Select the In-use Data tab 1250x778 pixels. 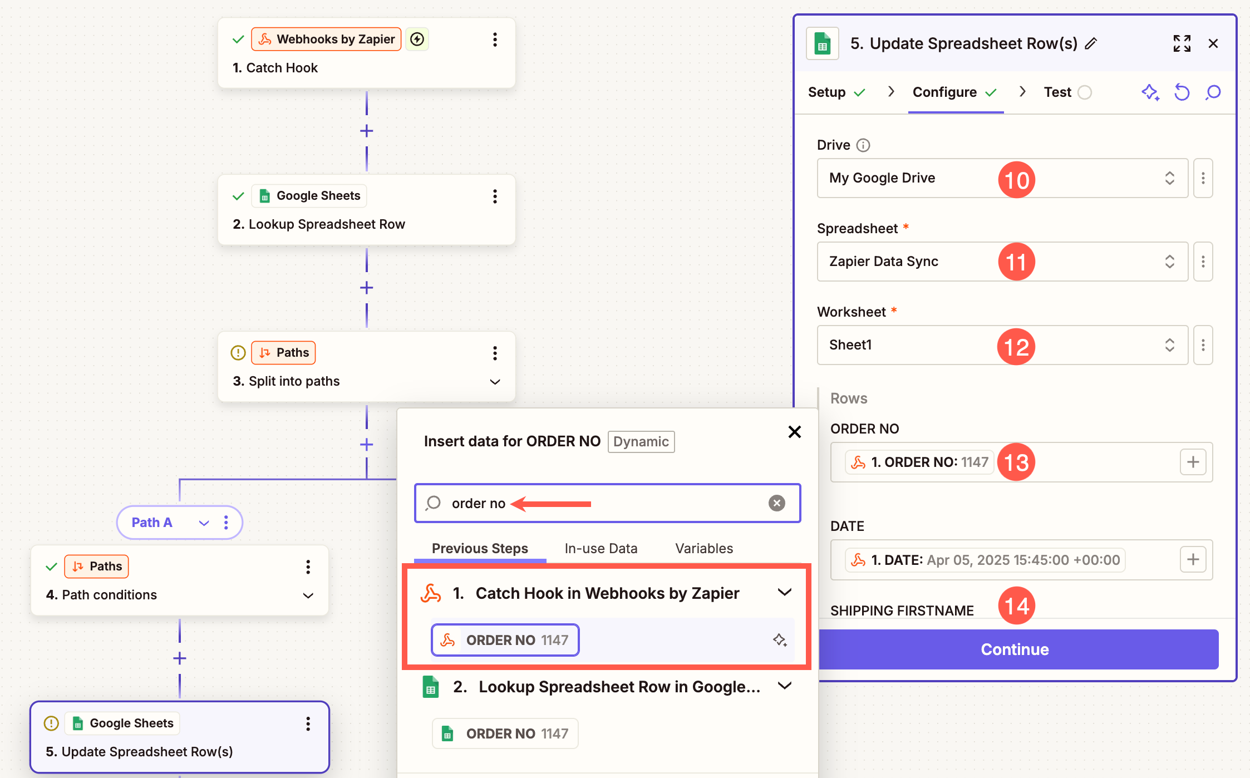(x=601, y=549)
